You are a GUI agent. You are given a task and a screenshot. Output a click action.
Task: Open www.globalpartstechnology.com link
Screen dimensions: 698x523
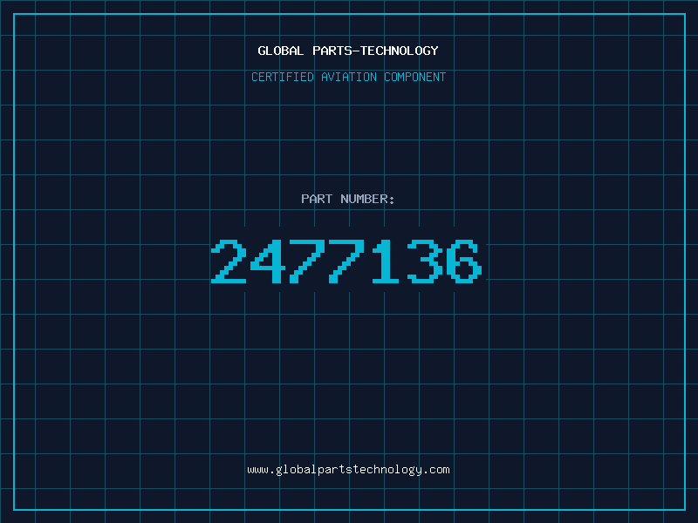348,470
